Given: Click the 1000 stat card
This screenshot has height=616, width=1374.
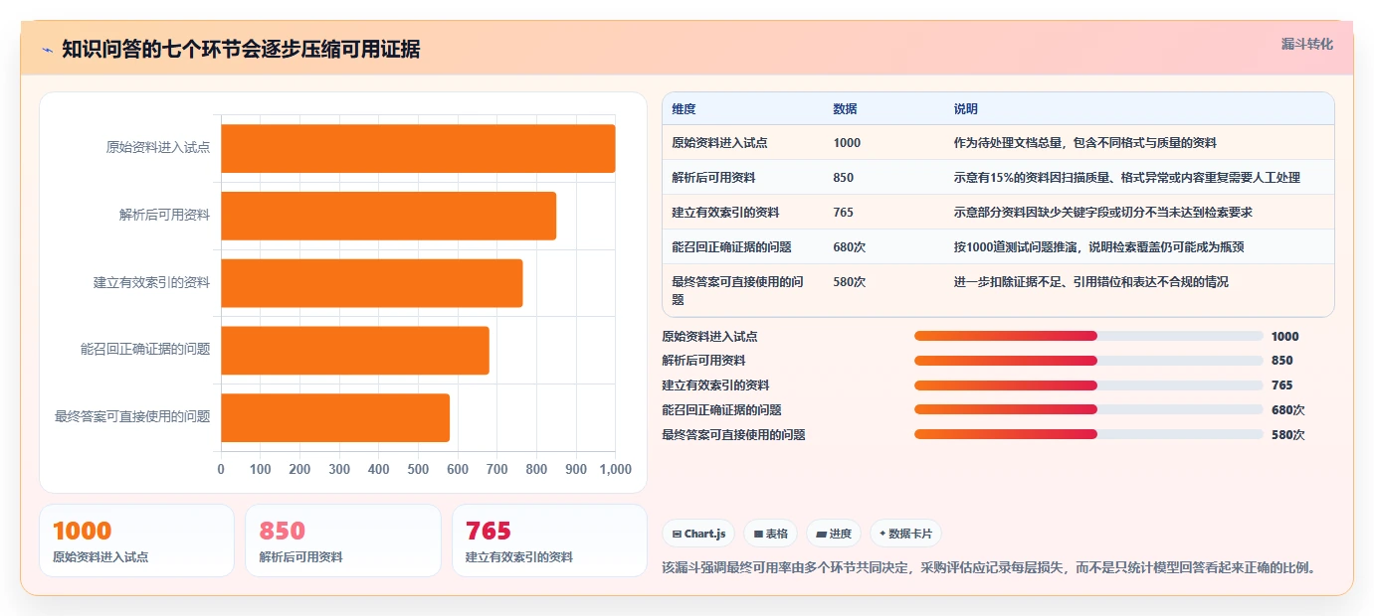Looking at the screenshot, I should (x=136, y=540).
